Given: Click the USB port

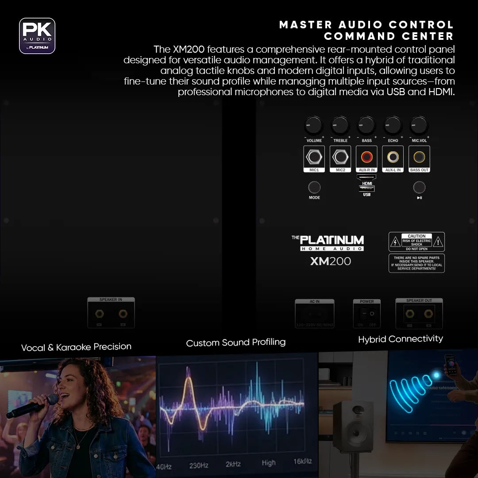Looking at the screenshot, I should tap(366, 189).
